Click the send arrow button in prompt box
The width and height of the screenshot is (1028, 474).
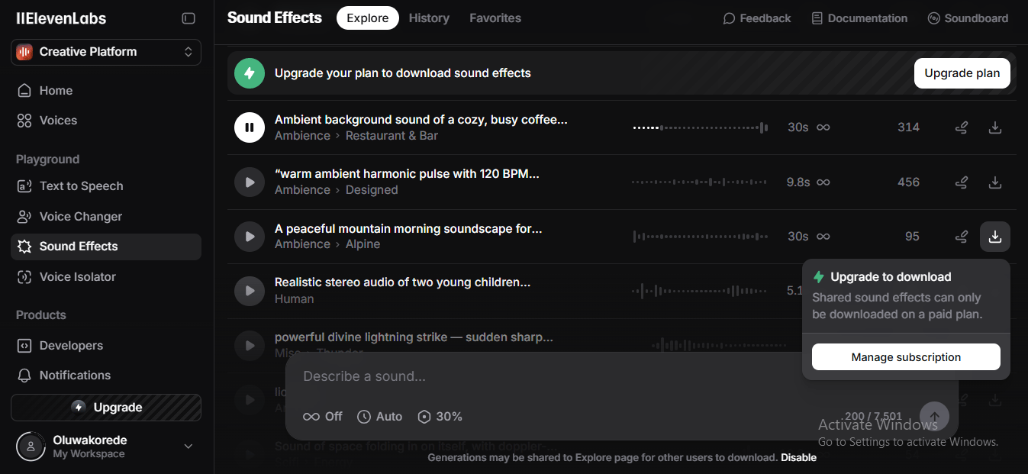pos(934,417)
